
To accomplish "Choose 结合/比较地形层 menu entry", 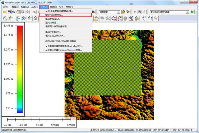I will pos(66,15).
